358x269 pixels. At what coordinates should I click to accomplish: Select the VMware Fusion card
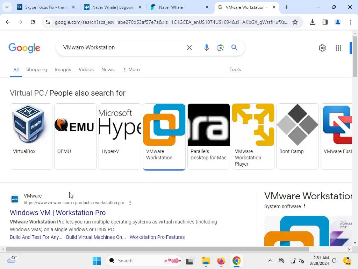coord(337,136)
